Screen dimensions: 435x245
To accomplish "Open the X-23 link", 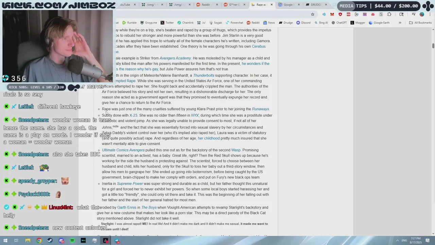I will click(133, 115).
